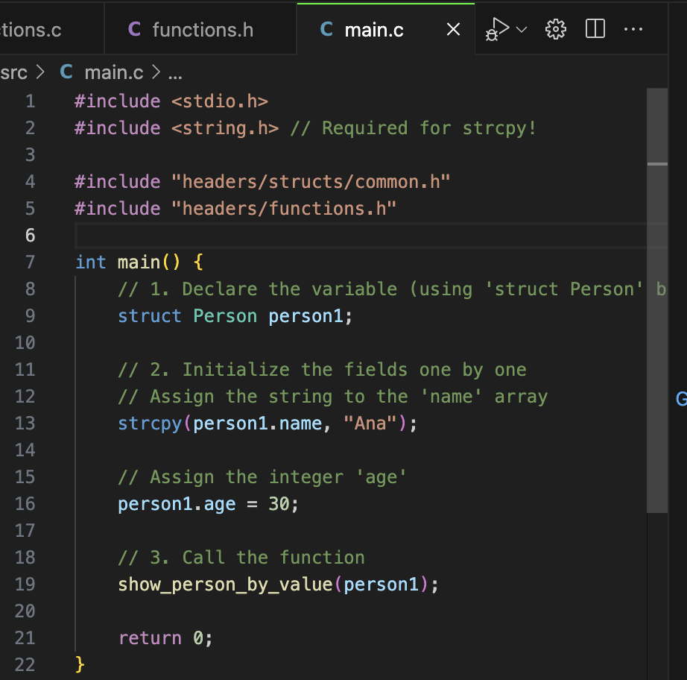687x680 pixels.
Task: Switch to the functions.h tab
Action: pyautogui.click(x=202, y=30)
